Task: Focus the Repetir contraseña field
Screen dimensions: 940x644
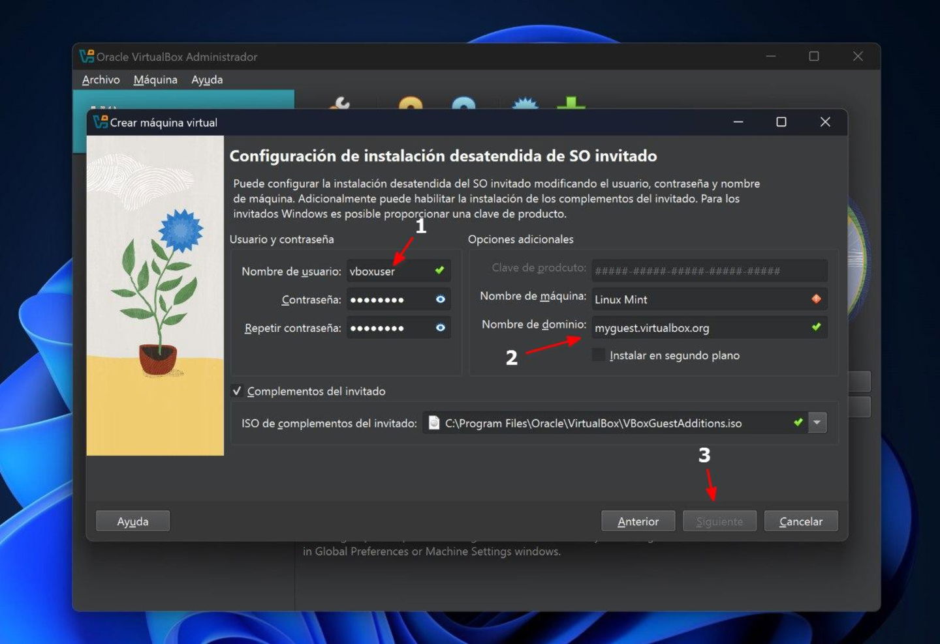Action: pos(398,327)
